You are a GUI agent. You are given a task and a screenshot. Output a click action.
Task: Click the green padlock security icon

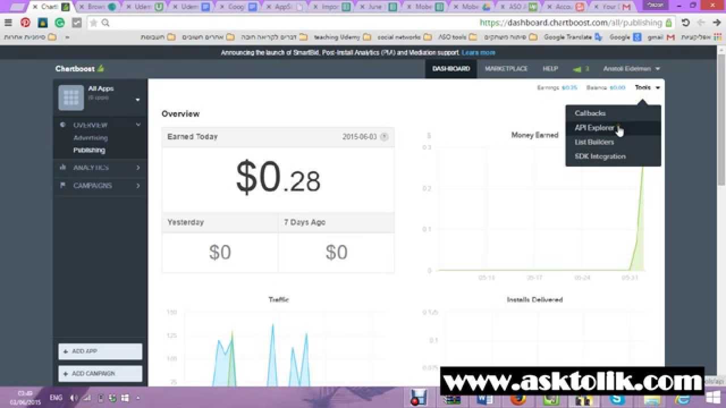pos(669,23)
